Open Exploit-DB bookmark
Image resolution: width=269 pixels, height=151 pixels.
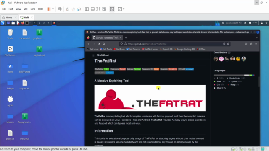click(166, 49)
